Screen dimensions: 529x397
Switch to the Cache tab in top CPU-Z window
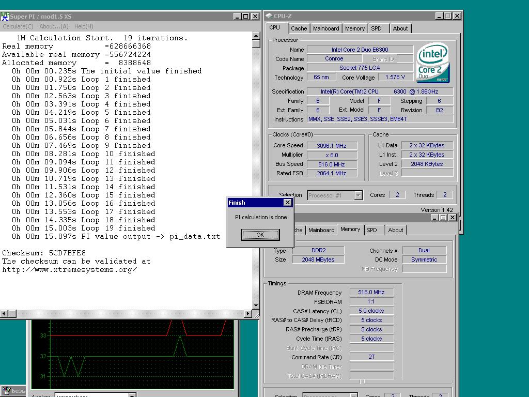[x=299, y=29]
